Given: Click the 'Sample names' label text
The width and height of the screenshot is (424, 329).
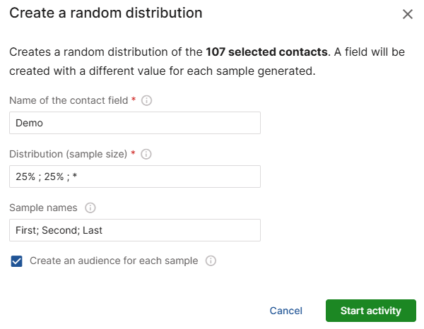Looking at the screenshot, I should 43,208.
